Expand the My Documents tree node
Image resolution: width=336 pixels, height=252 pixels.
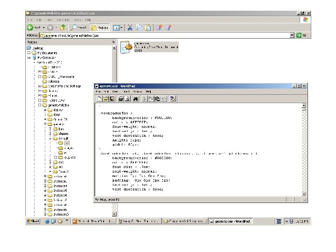(x=29, y=53)
